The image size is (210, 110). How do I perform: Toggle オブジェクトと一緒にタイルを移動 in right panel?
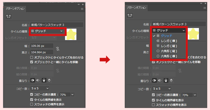pos(153,62)
